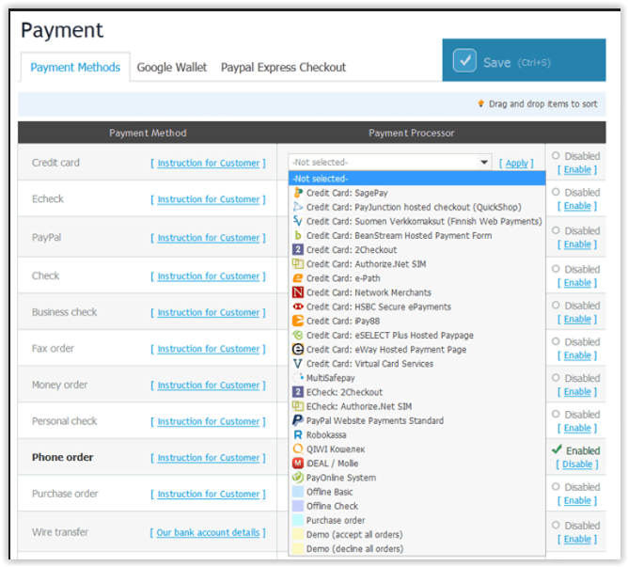
Task: Select Disabled radio for PayPal
Action: tap(556, 230)
